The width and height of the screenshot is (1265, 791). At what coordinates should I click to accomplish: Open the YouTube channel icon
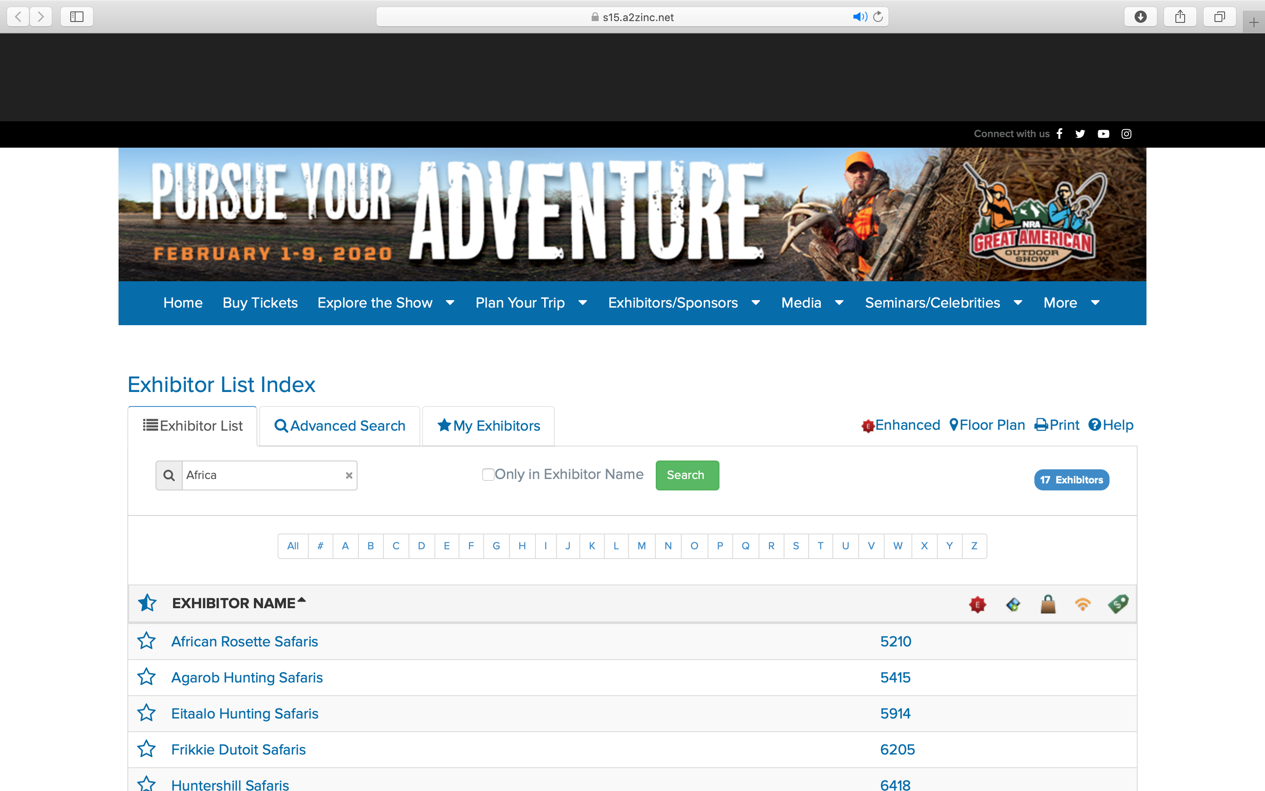coord(1103,134)
